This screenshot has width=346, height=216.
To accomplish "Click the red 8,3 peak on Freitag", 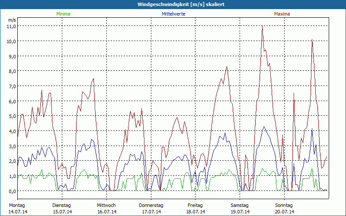I will click(x=227, y=67).
